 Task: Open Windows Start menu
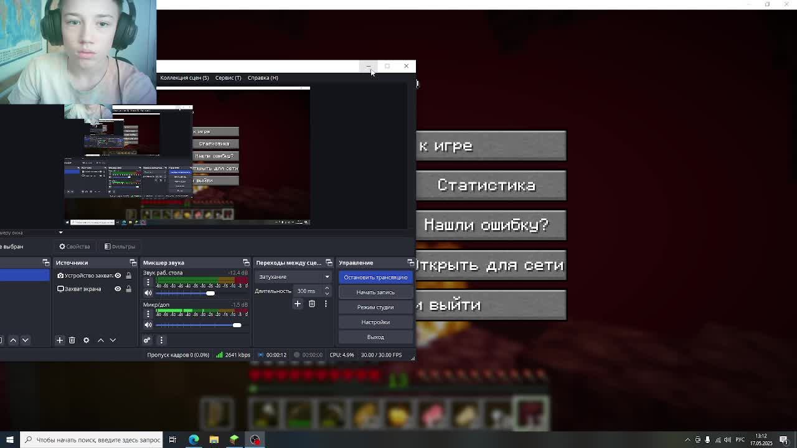(9, 440)
